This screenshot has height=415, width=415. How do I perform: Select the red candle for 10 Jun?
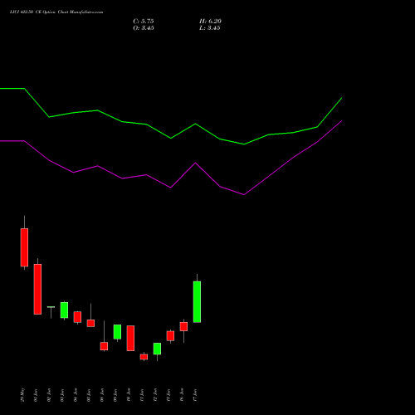click(x=130, y=338)
